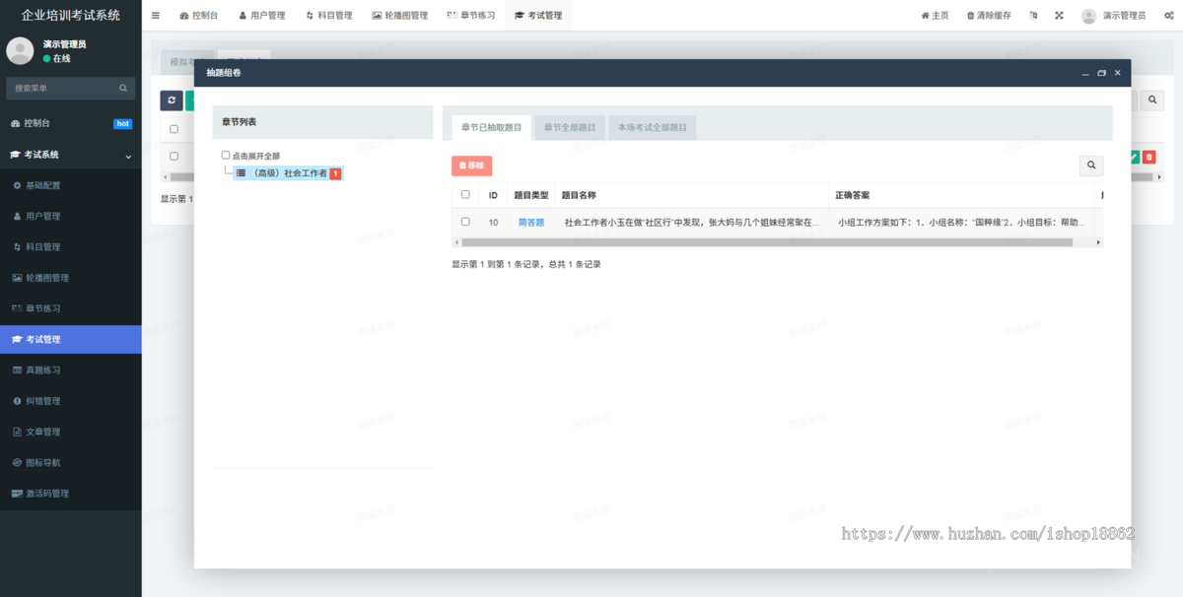Click the blue refresh icon in the toolbar
The image size is (1183, 597).
[172, 100]
